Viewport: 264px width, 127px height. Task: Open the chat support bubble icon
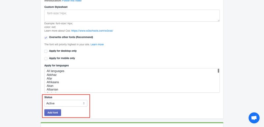[254, 118]
